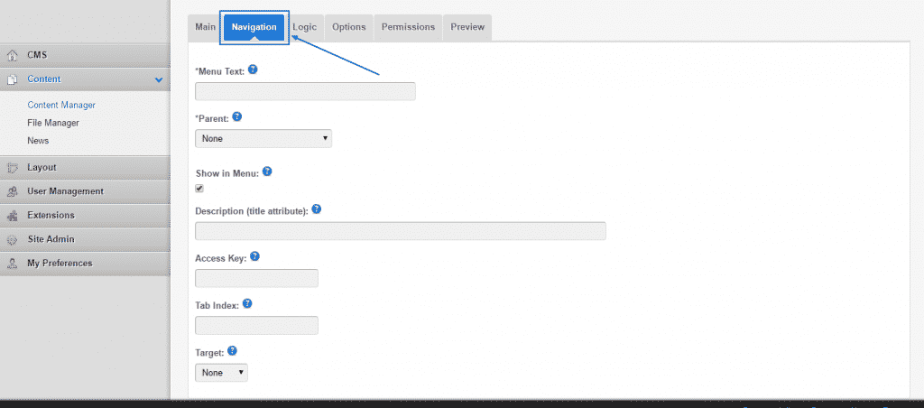Open the My Preferences menu
The image size is (924, 408).
click(x=85, y=264)
